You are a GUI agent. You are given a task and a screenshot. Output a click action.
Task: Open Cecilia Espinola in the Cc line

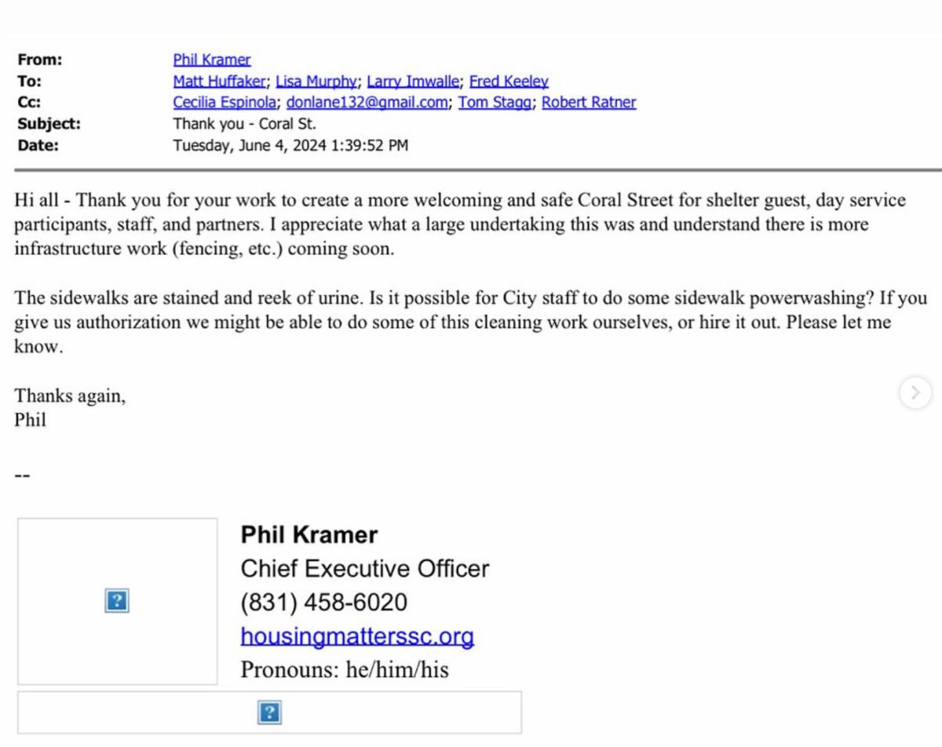point(225,102)
